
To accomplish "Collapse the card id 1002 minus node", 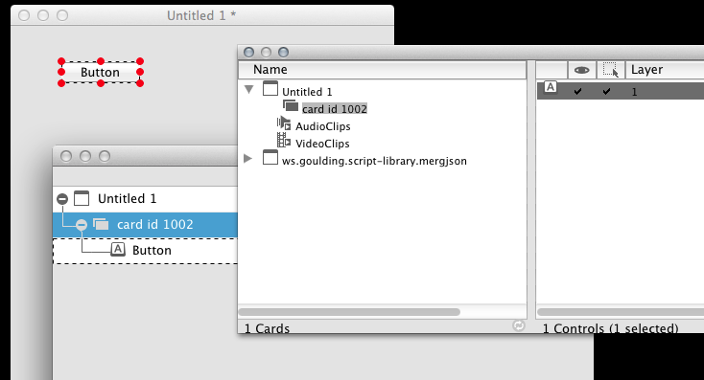I will (82, 225).
